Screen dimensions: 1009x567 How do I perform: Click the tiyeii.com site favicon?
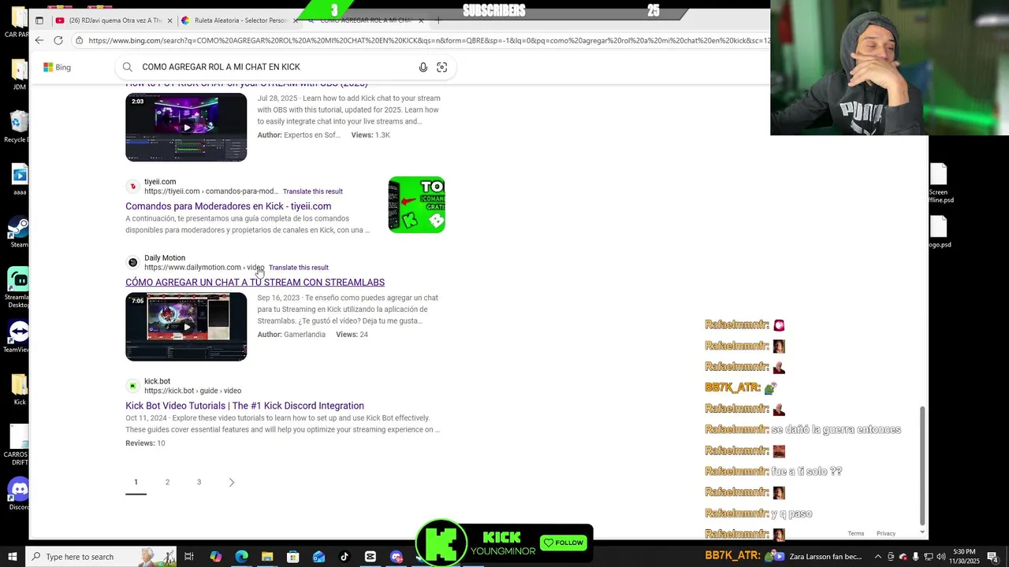[132, 187]
